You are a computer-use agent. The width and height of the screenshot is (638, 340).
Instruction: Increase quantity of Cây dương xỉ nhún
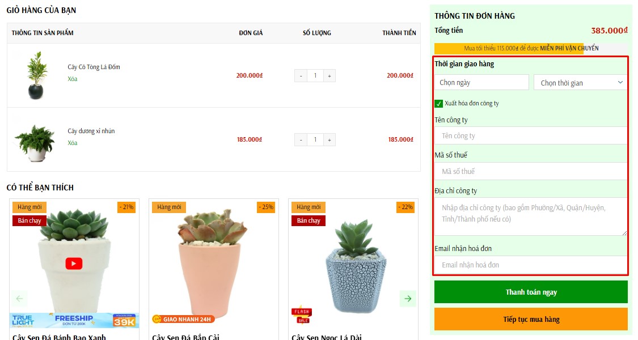click(x=329, y=139)
